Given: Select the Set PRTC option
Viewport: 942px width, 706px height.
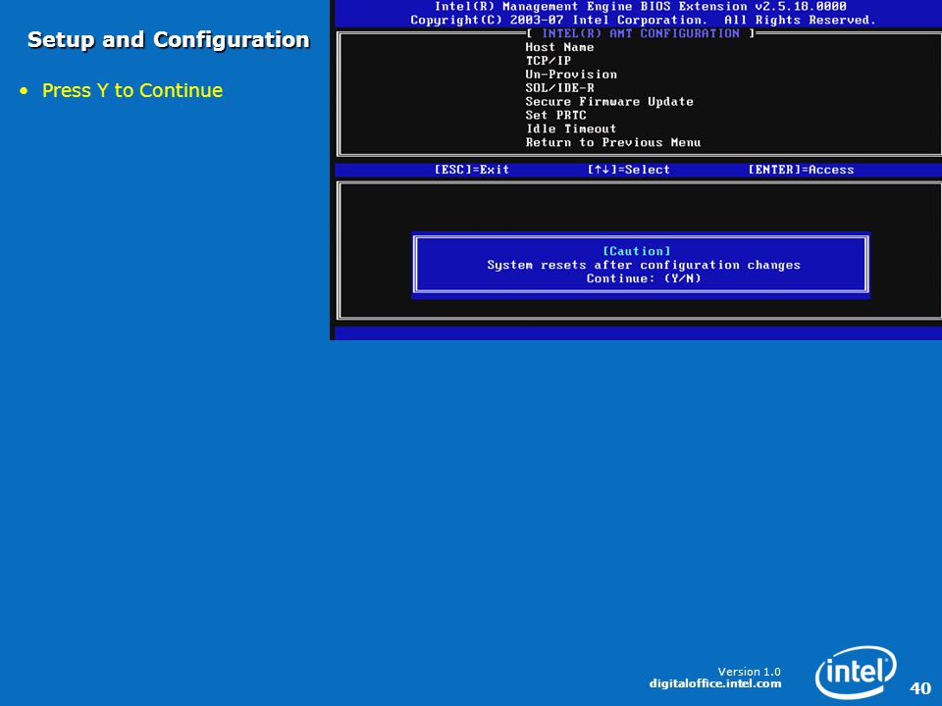Looking at the screenshot, I should (x=555, y=115).
